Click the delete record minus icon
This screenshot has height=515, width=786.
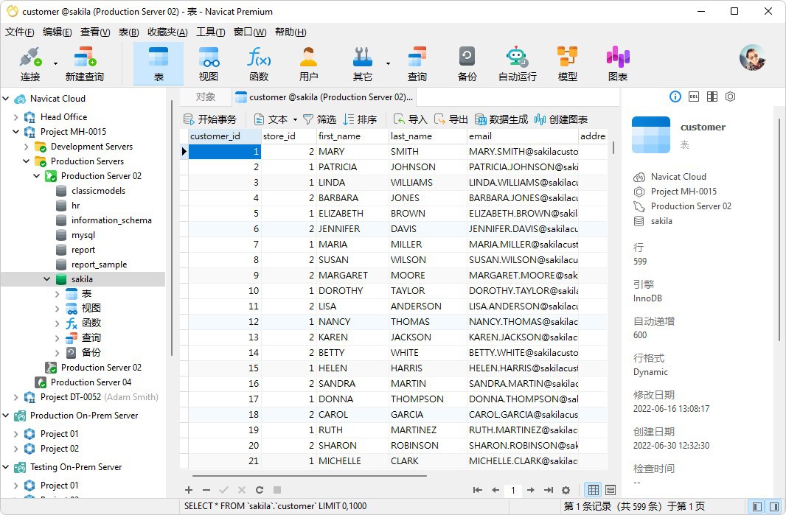(206, 490)
